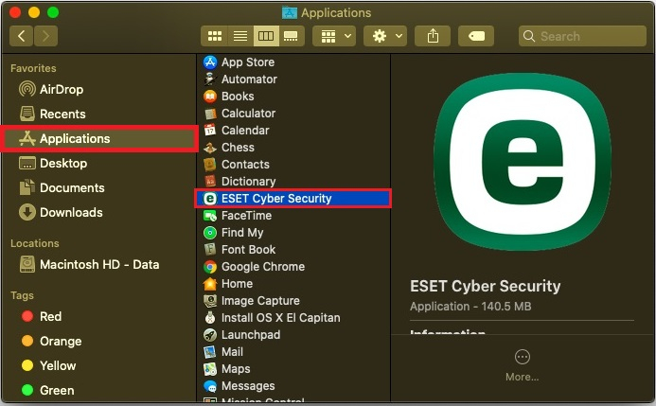This screenshot has height=406, width=656.
Task: Select the Find My app icon
Action: (210, 233)
